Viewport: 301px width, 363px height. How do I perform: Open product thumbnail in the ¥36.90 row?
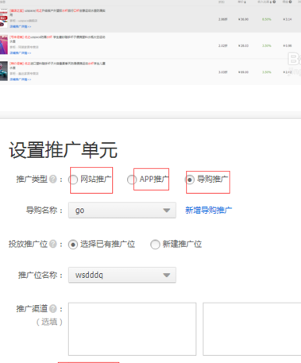[4, 18]
